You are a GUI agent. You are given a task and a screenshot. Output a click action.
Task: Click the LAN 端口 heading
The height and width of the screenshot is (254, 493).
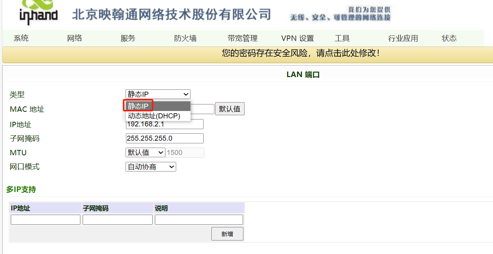pos(303,75)
